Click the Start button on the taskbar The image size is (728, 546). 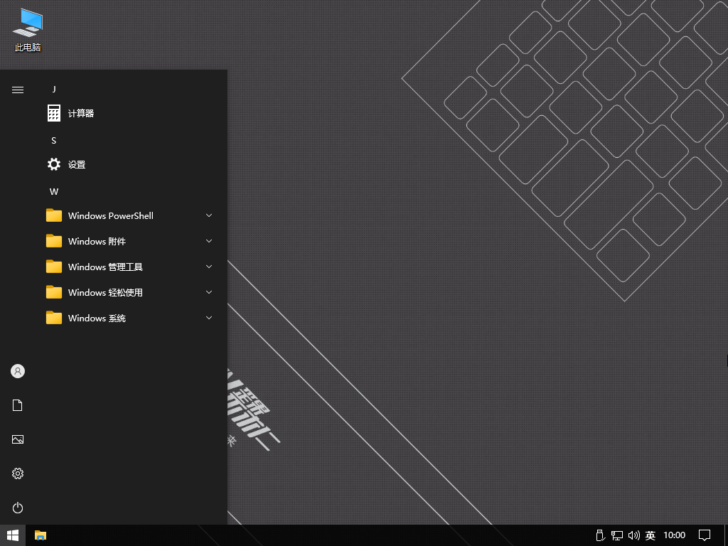point(13,535)
